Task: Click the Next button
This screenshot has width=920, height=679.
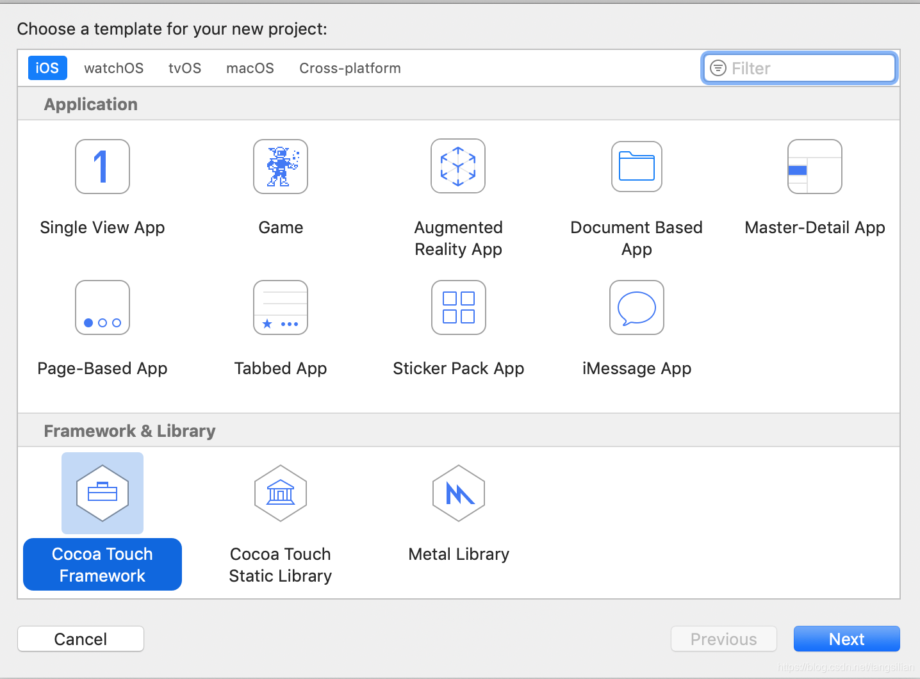Action: (846, 639)
